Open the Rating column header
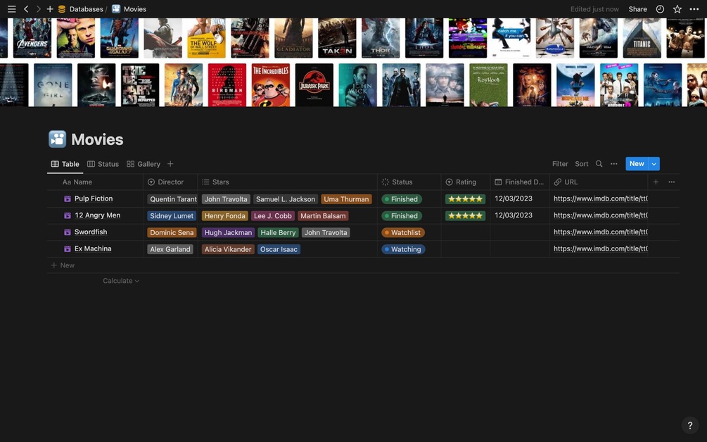 pyautogui.click(x=465, y=182)
